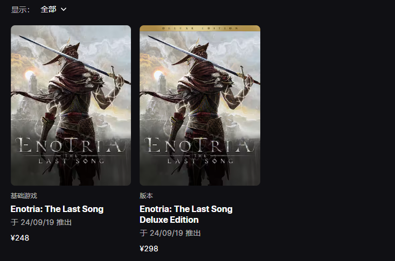
Task: Click the gold Deluxe Edition banner
Action: coord(200,28)
